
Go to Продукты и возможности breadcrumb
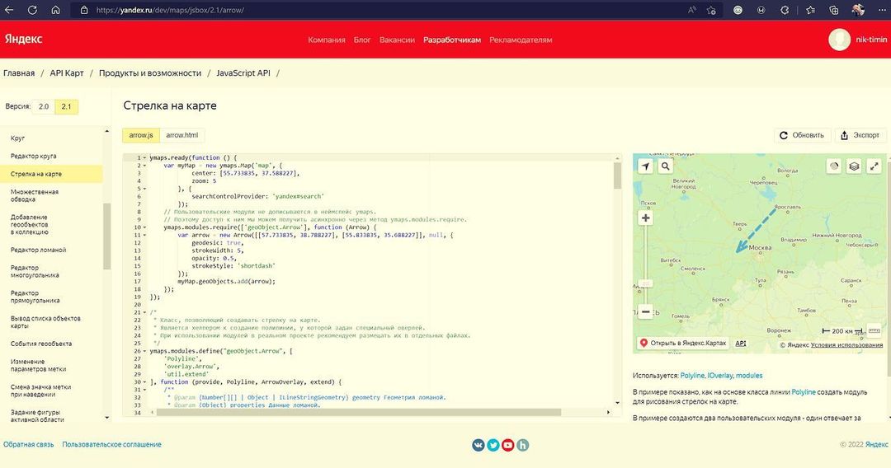coord(150,73)
